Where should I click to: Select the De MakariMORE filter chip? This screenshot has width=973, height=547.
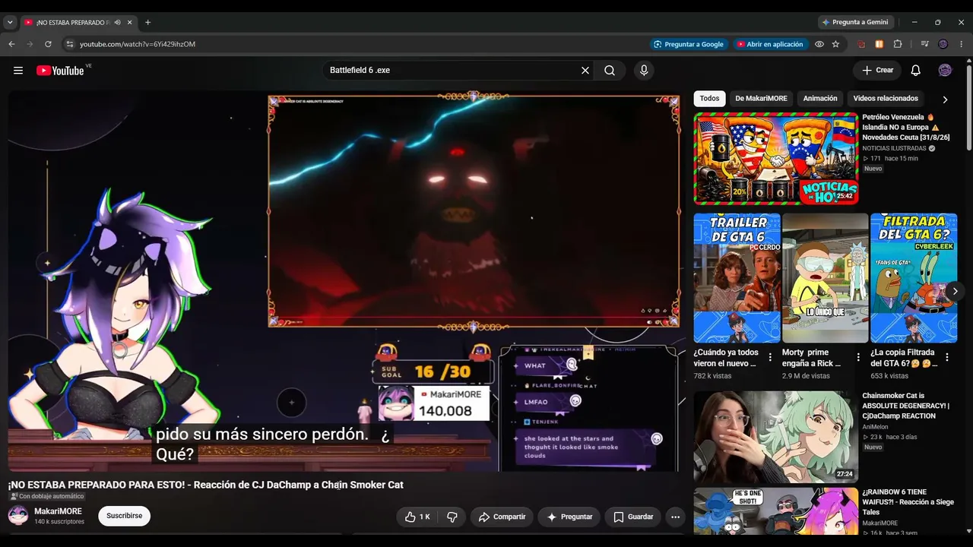click(761, 99)
